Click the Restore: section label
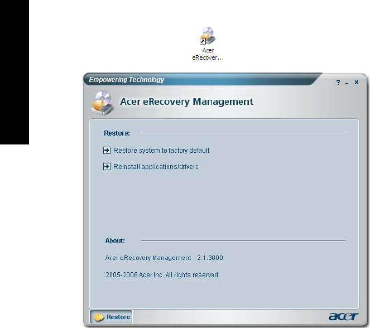Viewport: 370px width, 328px height. click(x=117, y=133)
